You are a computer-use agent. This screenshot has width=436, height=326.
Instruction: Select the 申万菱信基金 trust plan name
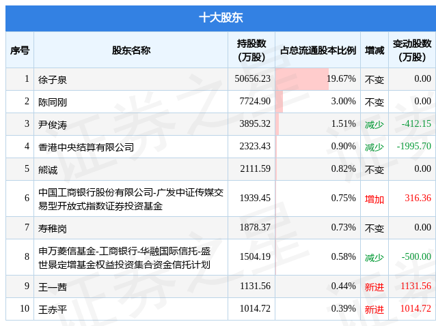(x=124, y=257)
